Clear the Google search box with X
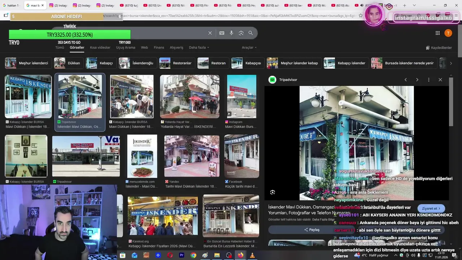 210,33
